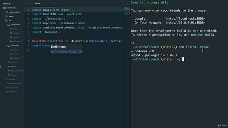Collapse the src folder
The image size is (228, 128).
[8, 21]
